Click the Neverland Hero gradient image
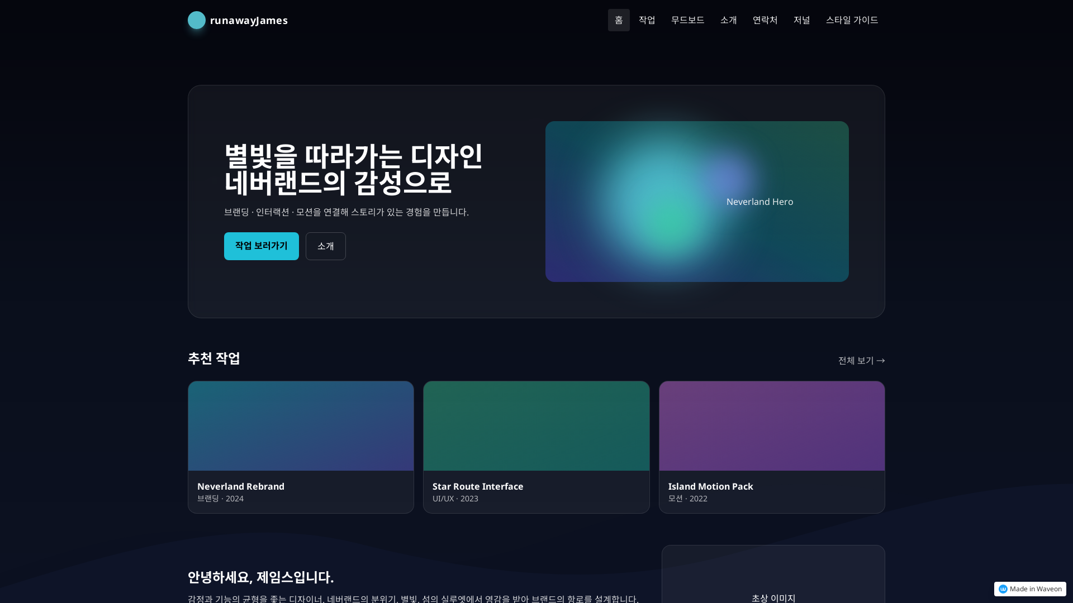 (697, 201)
